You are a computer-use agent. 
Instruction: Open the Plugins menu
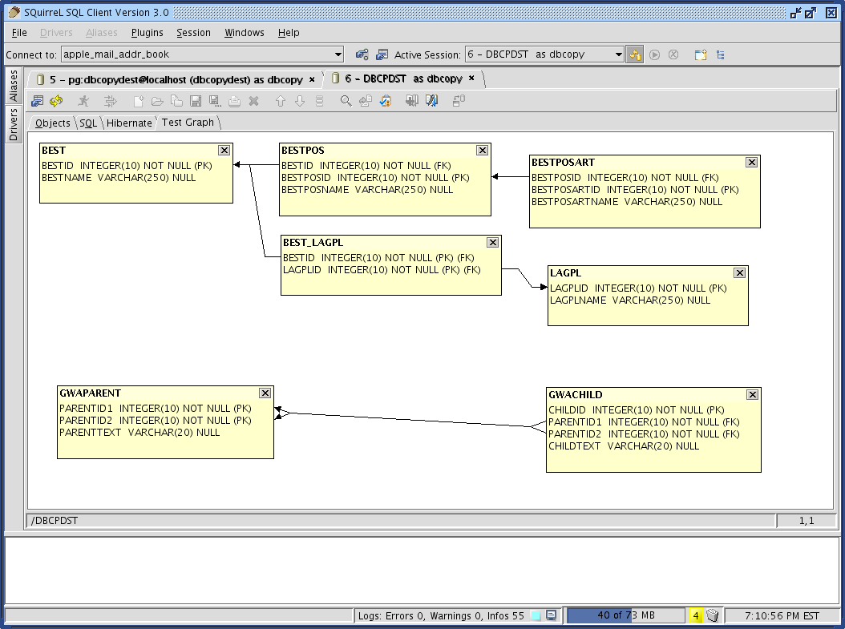click(147, 33)
